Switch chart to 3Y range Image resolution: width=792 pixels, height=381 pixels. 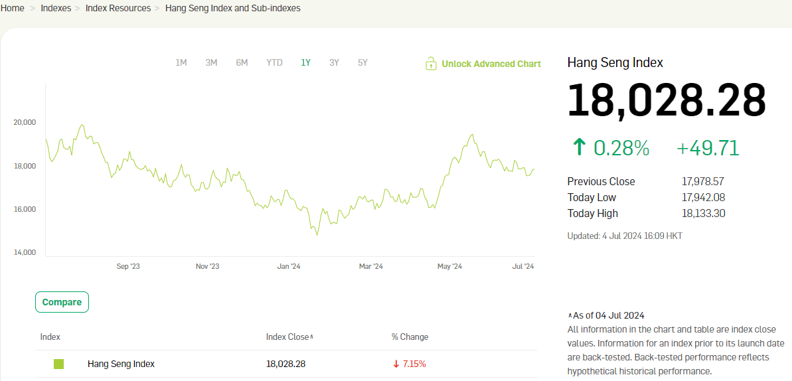(334, 62)
